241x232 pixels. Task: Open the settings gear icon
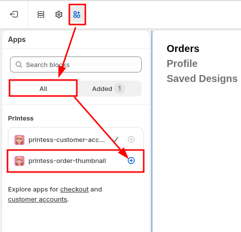[x=59, y=14]
